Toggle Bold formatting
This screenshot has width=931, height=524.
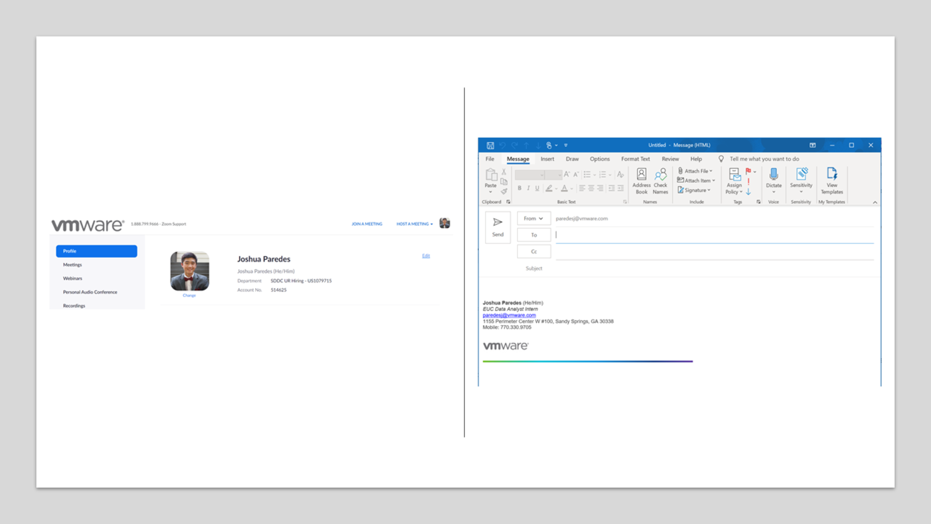[x=519, y=188]
